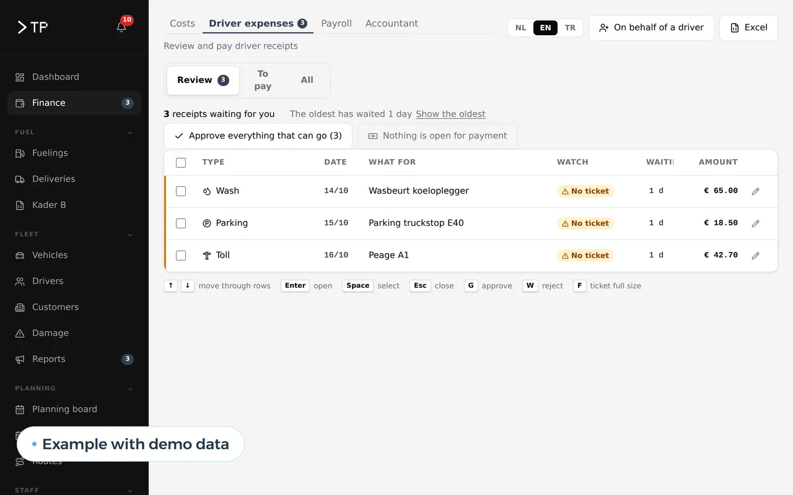Click the 15/10 date cell

point(336,223)
